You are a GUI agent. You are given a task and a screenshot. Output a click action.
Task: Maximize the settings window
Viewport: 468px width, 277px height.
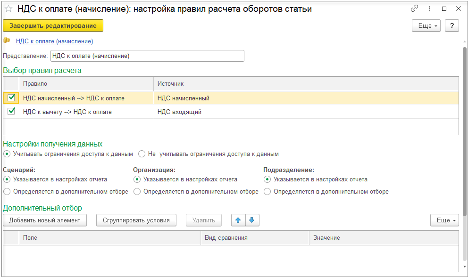pyautogui.click(x=444, y=8)
